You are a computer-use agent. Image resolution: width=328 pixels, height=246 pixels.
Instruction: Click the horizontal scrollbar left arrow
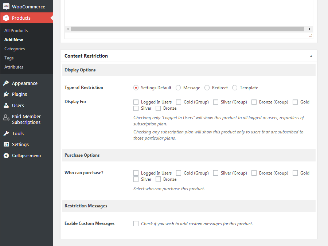click(x=68, y=29)
